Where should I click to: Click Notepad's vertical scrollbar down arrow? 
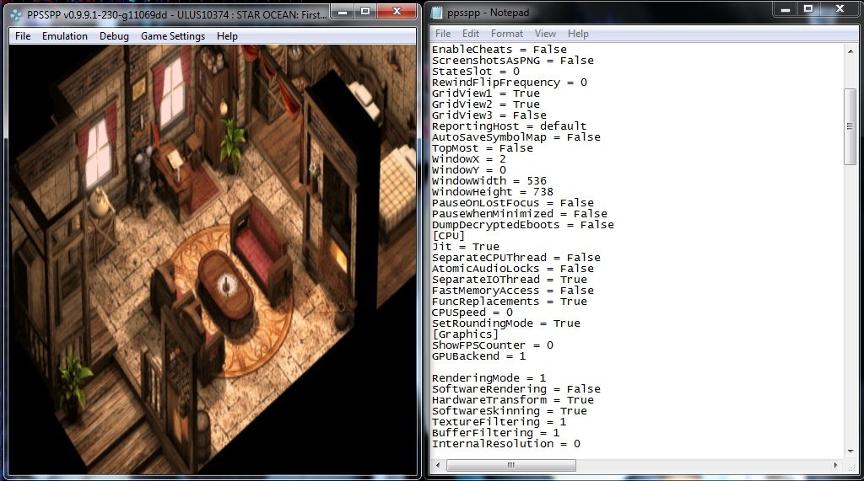850,451
